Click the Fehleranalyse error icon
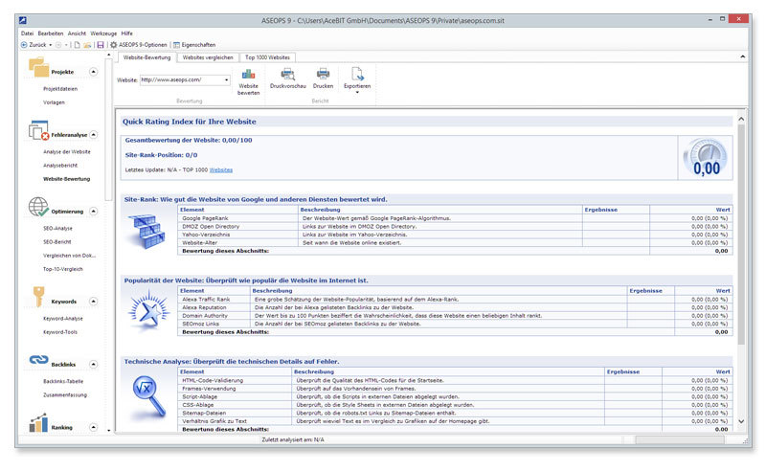 38,130
